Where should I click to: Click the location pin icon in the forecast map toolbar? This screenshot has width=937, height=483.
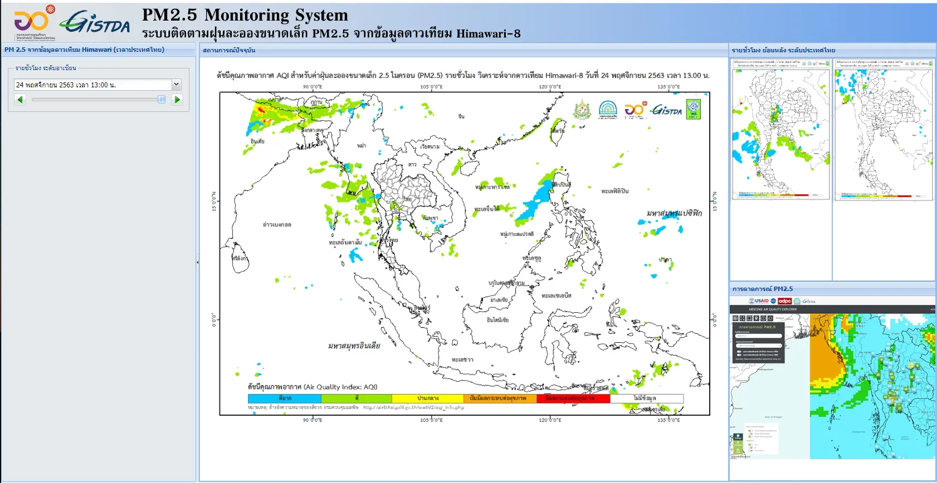click(x=757, y=318)
